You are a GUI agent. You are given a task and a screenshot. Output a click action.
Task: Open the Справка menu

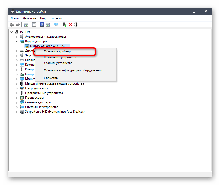pos(55,18)
